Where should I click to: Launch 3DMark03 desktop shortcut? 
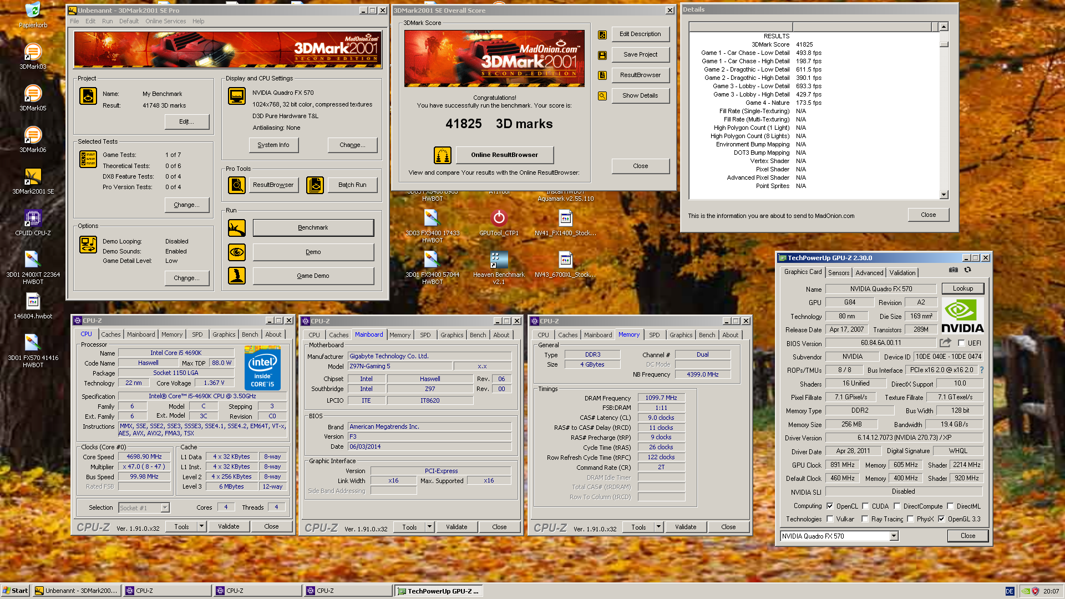pyautogui.click(x=33, y=56)
